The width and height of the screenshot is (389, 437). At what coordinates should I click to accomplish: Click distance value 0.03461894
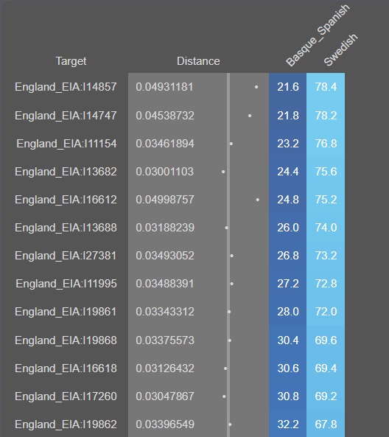tap(165, 144)
